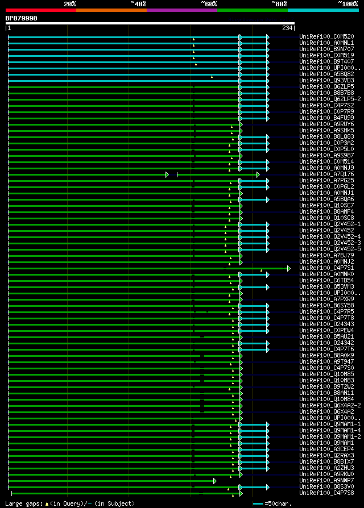Select hit UniRef100_C4P7S2
The image size is (364, 508).
326,105
